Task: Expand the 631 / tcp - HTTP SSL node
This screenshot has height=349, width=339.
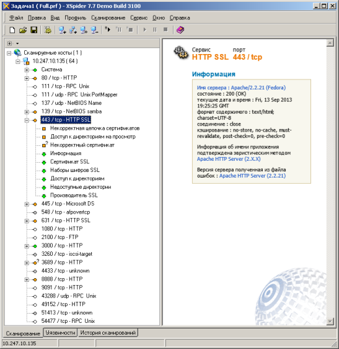Action: tap(27, 221)
